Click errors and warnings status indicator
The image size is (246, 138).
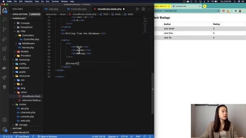pos(8,136)
